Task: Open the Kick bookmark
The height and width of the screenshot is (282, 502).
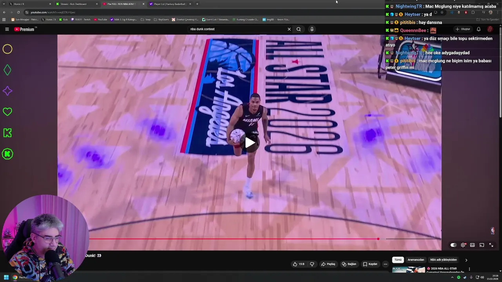Action: click(x=64, y=20)
